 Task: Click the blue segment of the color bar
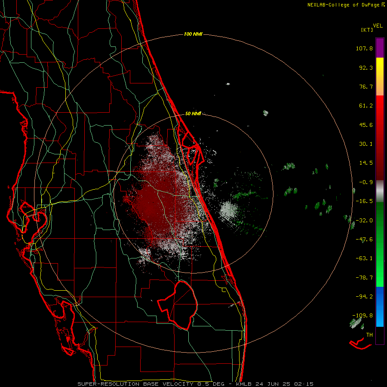point(380,307)
